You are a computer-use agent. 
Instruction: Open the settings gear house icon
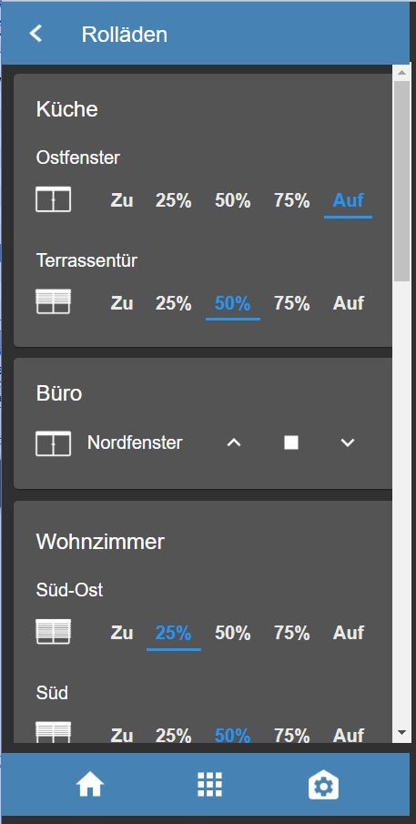[x=323, y=785]
